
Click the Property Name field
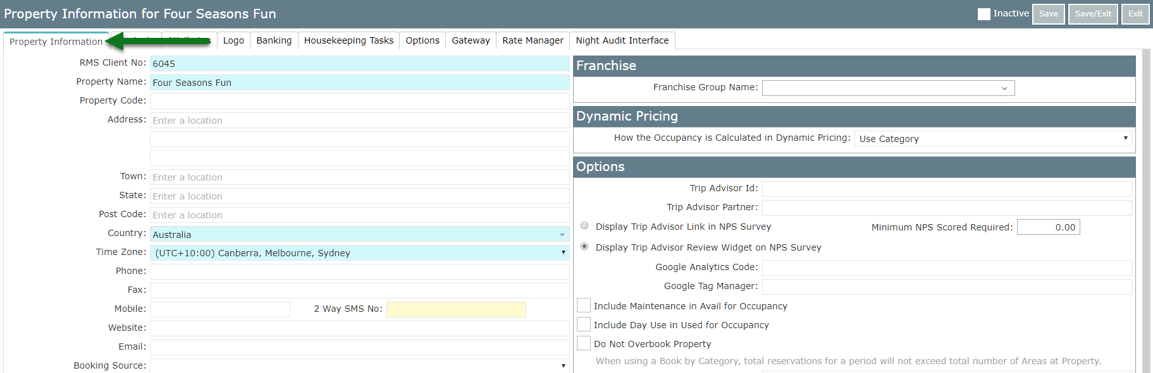tap(359, 82)
